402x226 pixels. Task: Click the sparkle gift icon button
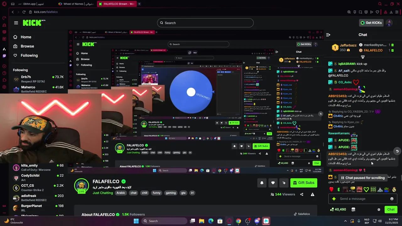[x=284, y=183]
